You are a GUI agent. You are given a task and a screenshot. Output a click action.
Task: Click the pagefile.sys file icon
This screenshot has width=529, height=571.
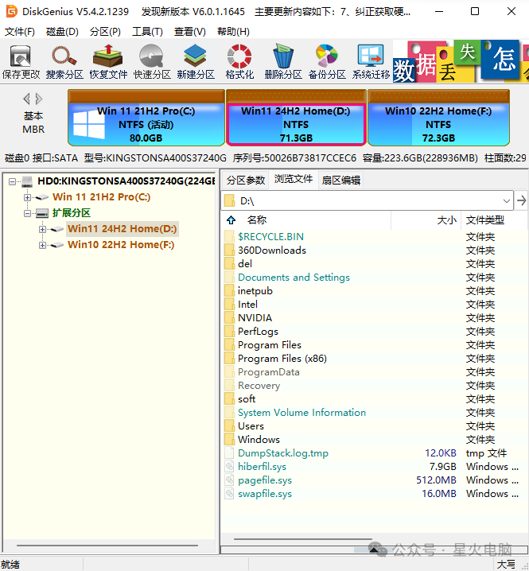229,480
